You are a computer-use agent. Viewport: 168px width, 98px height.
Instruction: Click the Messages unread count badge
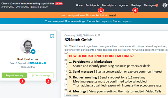tap(157, 6)
